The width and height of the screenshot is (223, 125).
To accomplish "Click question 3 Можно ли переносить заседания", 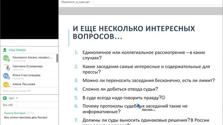I will pos(149,81).
